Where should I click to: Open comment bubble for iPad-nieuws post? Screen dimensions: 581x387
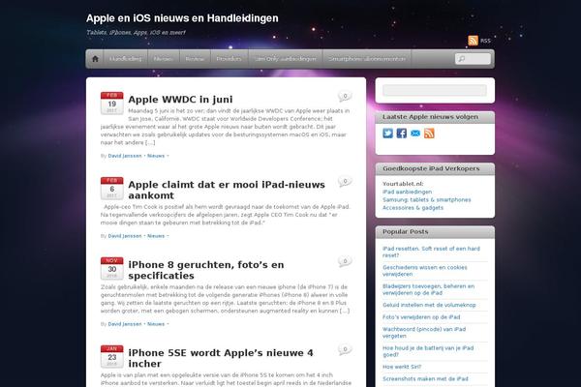point(345,182)
